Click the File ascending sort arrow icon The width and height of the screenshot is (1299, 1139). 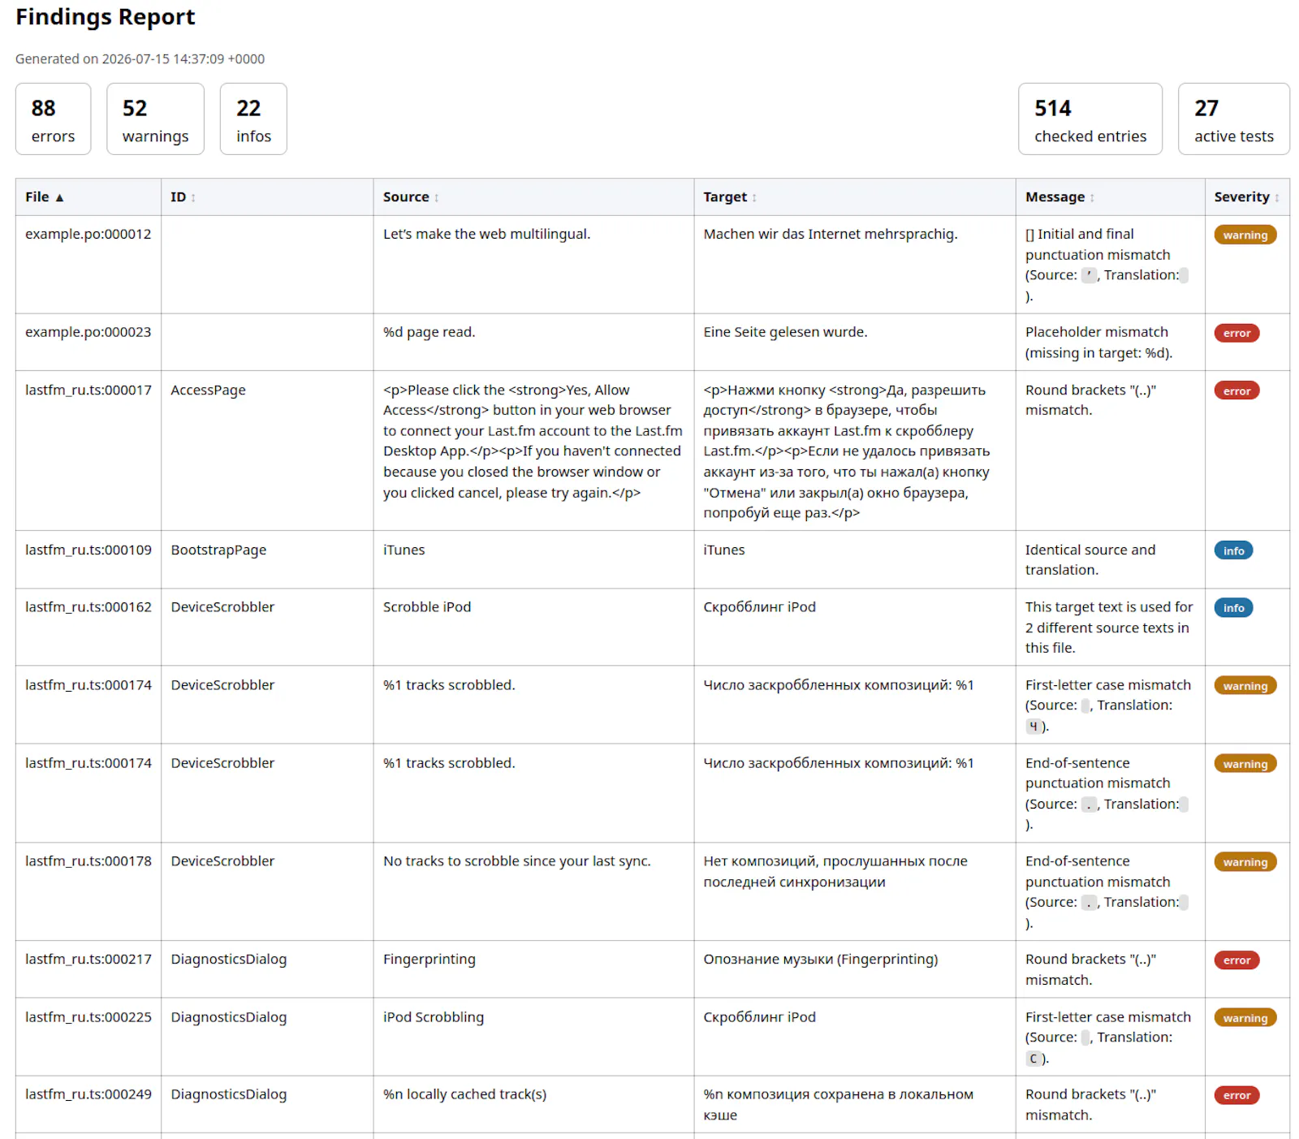click(59, 197)
